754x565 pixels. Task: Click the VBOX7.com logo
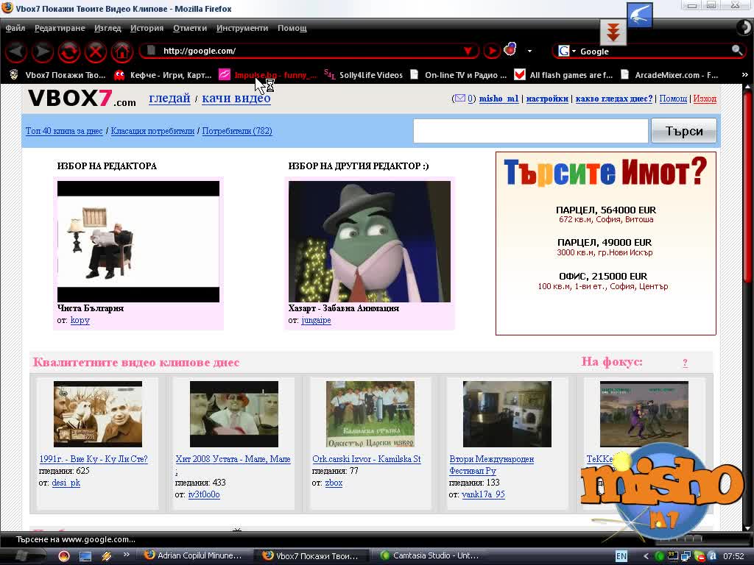82,99
